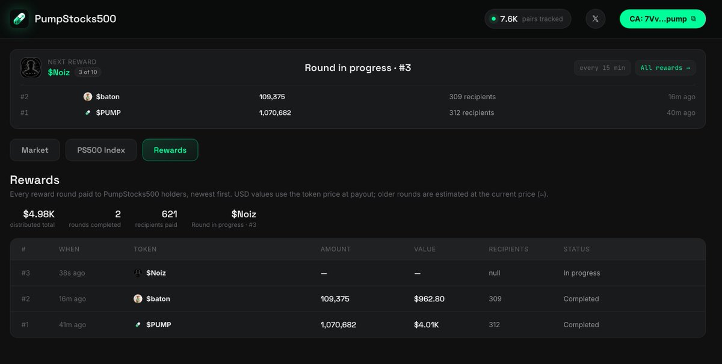
Task: Open the PS500 Index tab
Action: pyautogui.click(x=101, y=150)
